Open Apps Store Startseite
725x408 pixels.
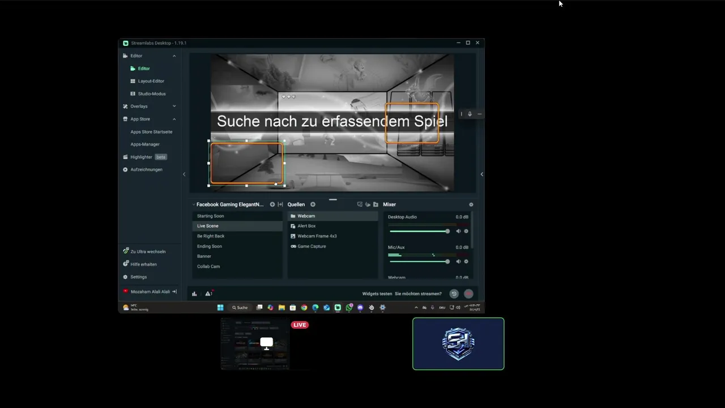click(151, 131)
